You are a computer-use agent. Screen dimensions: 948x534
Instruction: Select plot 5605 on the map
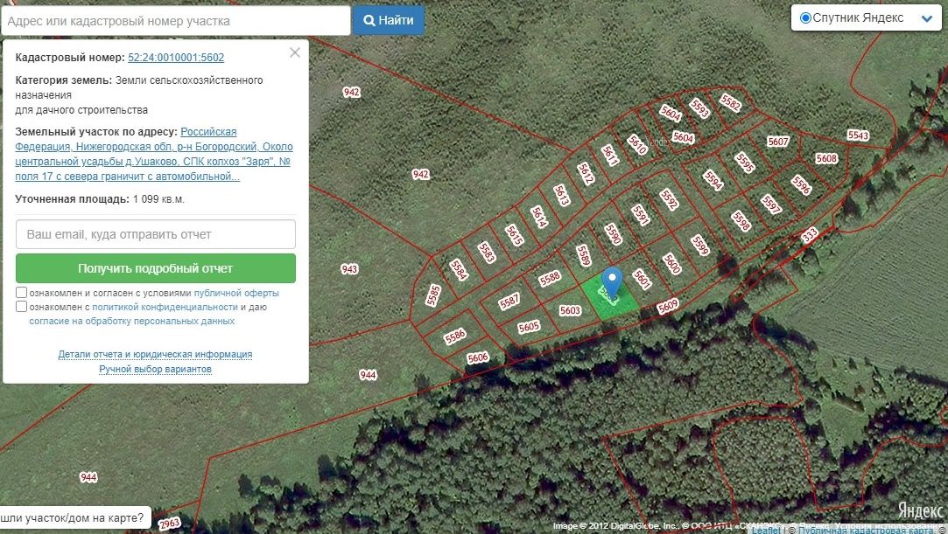(x=529, y=327)
